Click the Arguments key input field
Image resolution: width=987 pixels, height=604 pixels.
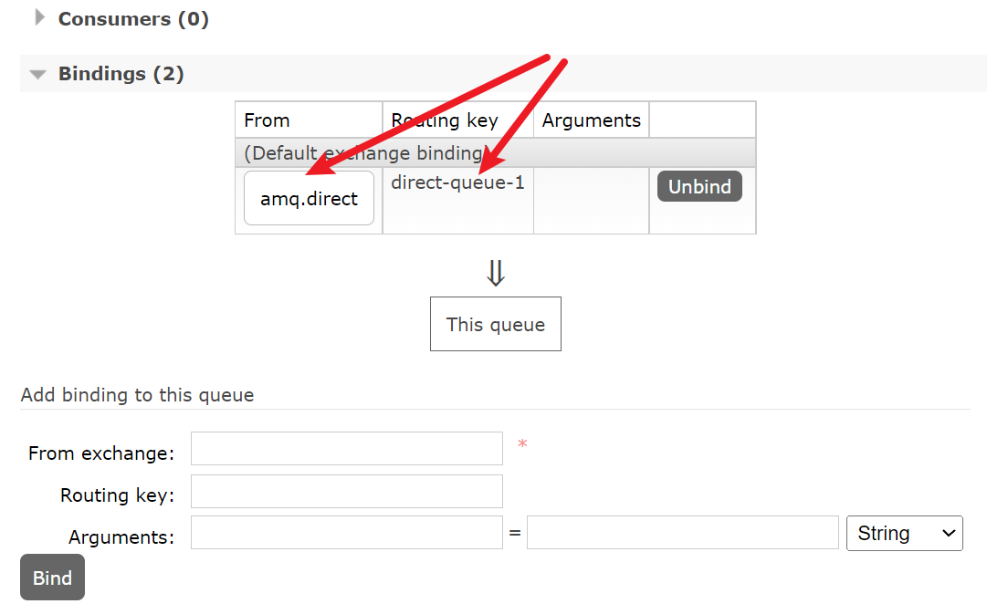[x=347, y=533]
